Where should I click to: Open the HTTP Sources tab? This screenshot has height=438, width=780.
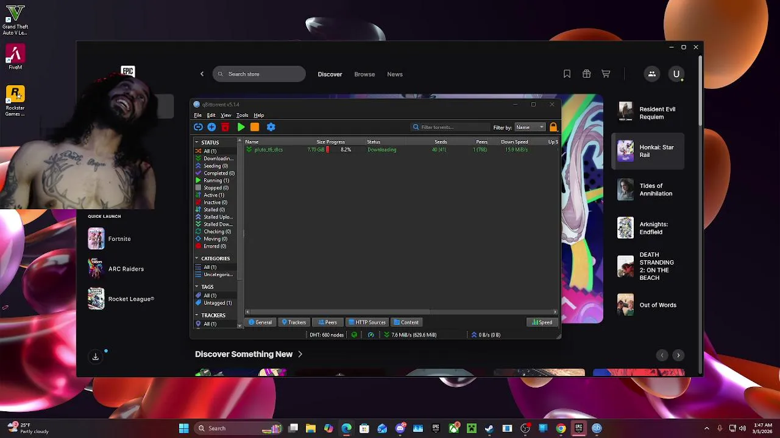point(367,322)
